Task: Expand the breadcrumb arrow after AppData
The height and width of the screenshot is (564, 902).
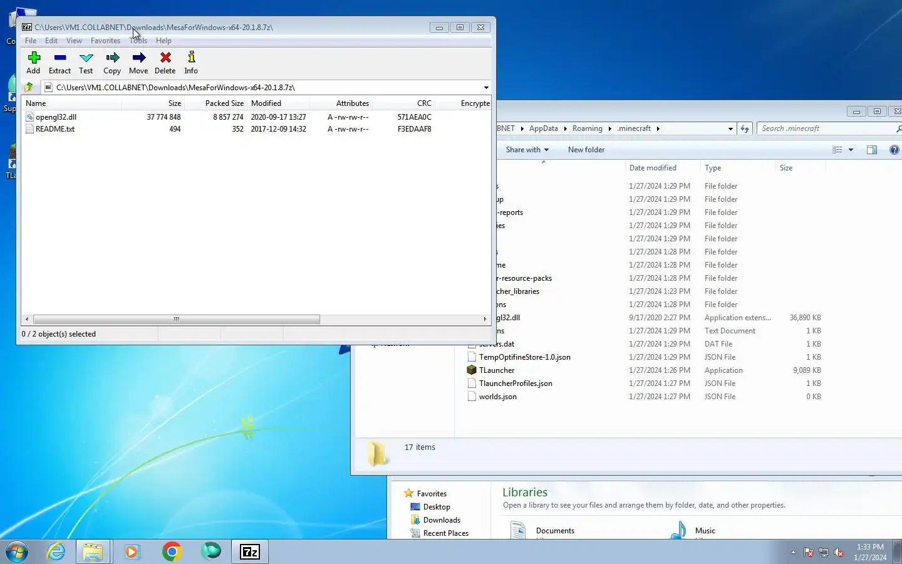Action: pyautogui.click(x=565, y=128)
